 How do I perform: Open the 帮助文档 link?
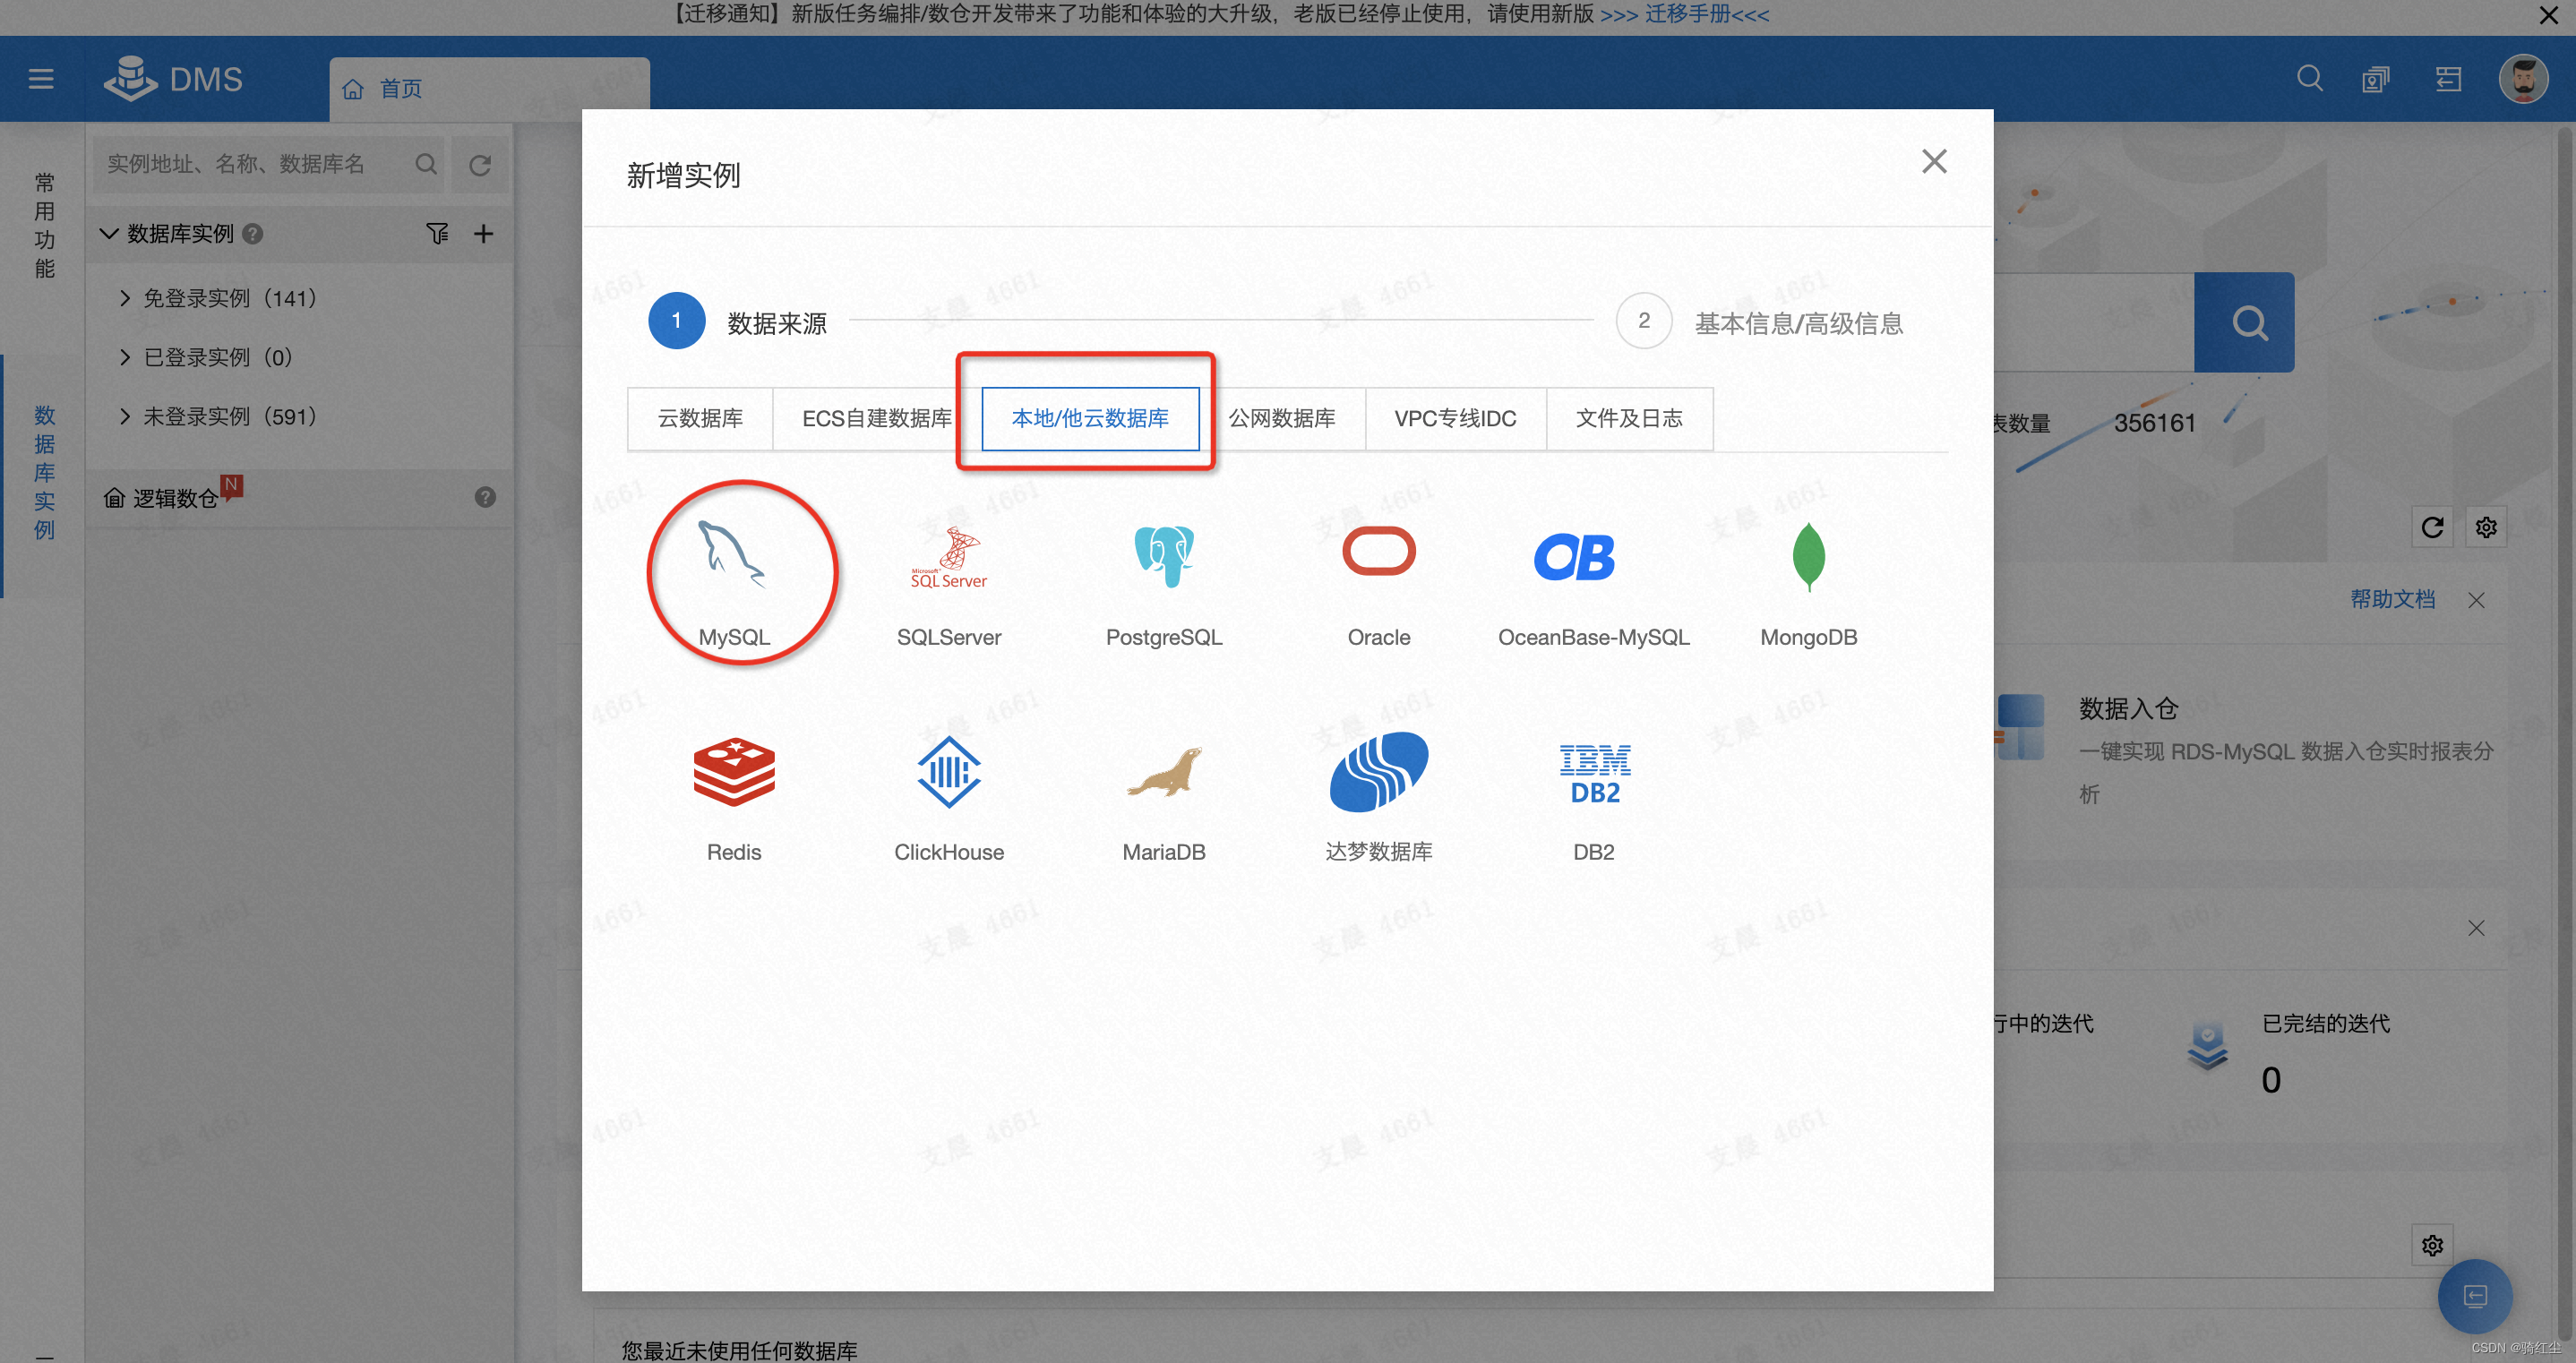click(x=2392, y=599)
